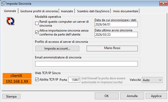Screen dimensions: 168x102
Task: Open the Avanzate tab
Action: (x=67, y=11)
